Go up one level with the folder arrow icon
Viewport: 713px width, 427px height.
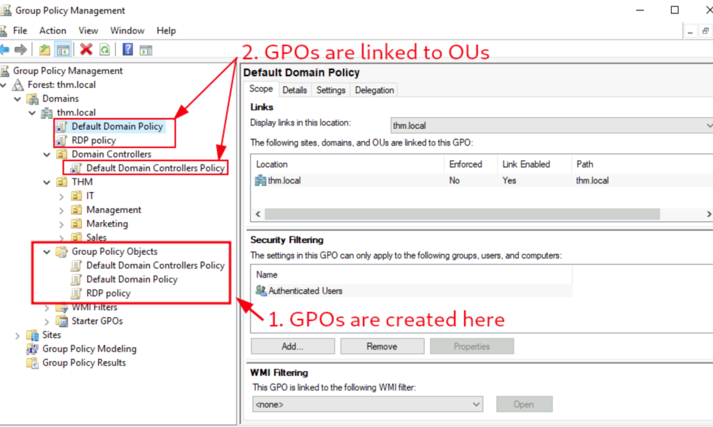(44, 50)
